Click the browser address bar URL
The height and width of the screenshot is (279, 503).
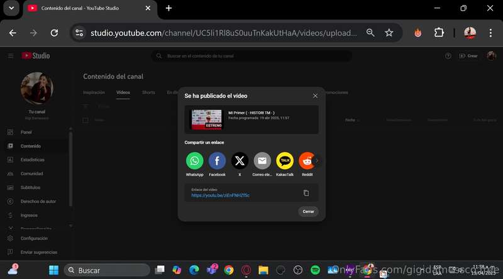click(x=223, y=33)
